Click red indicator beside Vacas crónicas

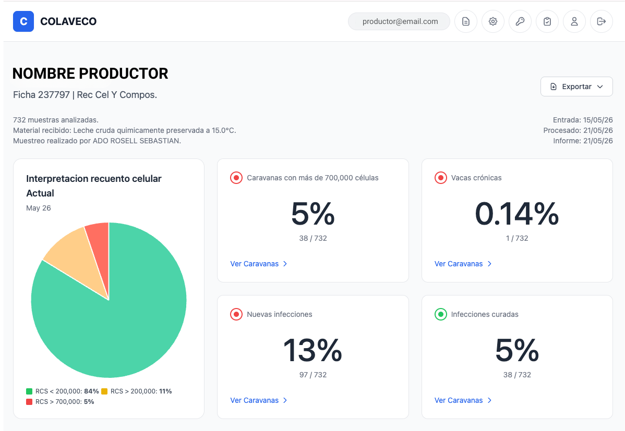[440, 178]
